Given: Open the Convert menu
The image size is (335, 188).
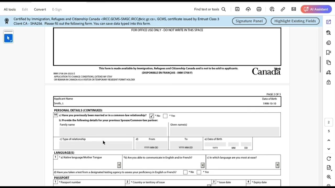Looking at the screenshot, I should [40, 9].
